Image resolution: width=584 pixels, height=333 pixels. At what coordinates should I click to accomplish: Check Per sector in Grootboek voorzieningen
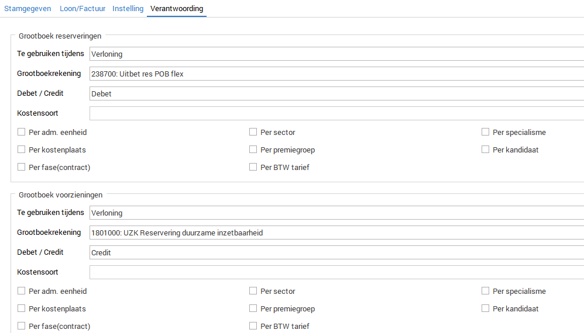pos(253,291)
